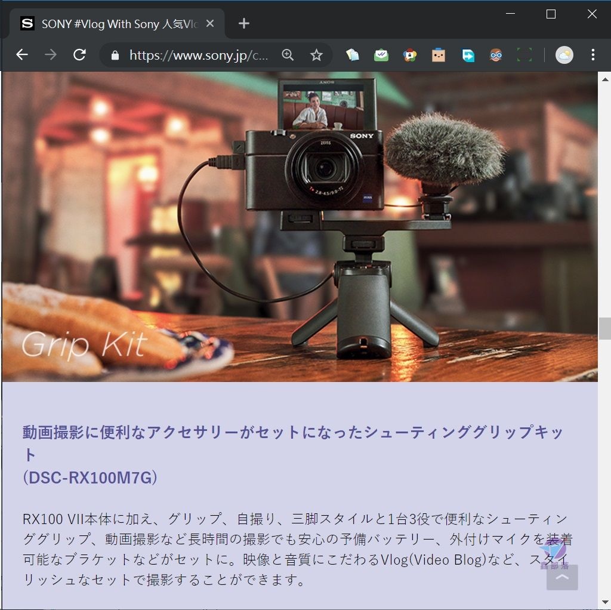The image size is (611, 610).
Task: Open the padlock site information icon
Action: coord(115,56)
